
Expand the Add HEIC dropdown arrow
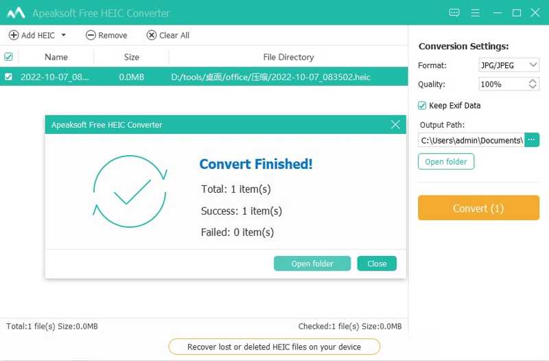click(63, 35)
